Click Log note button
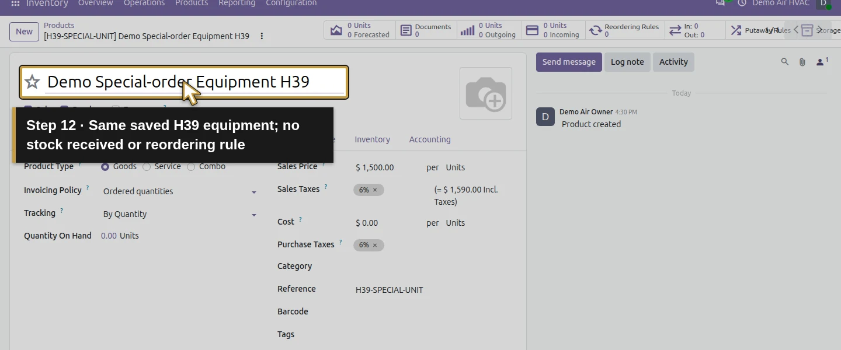The height and width of the screenshot is (350, 841). (627, 62)
